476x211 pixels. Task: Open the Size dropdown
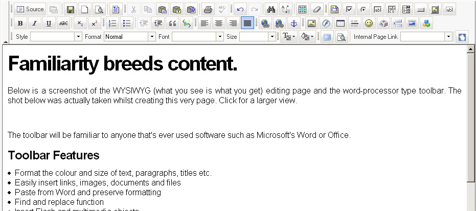pyautogui.click(x=258, y=37)
